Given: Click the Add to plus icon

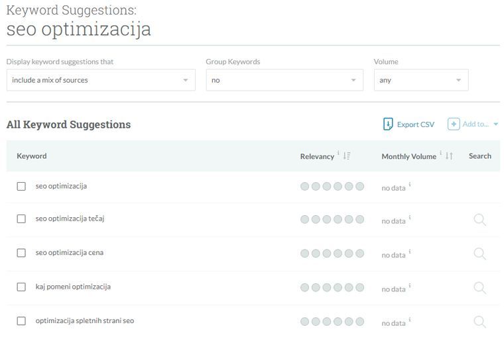Looking at the screenshot, I should tap(454, 124).
